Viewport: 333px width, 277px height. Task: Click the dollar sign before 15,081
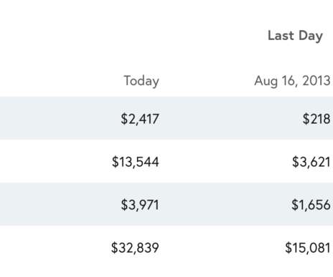coord(289,248)
